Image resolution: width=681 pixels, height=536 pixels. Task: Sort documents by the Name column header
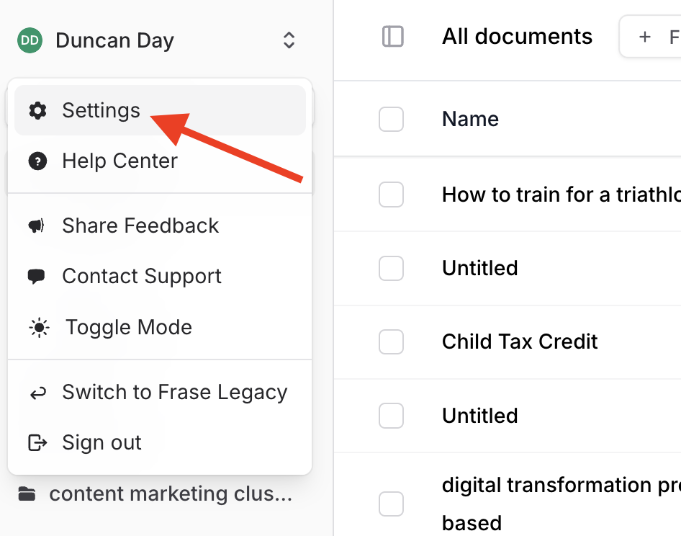tap(470, 119)
